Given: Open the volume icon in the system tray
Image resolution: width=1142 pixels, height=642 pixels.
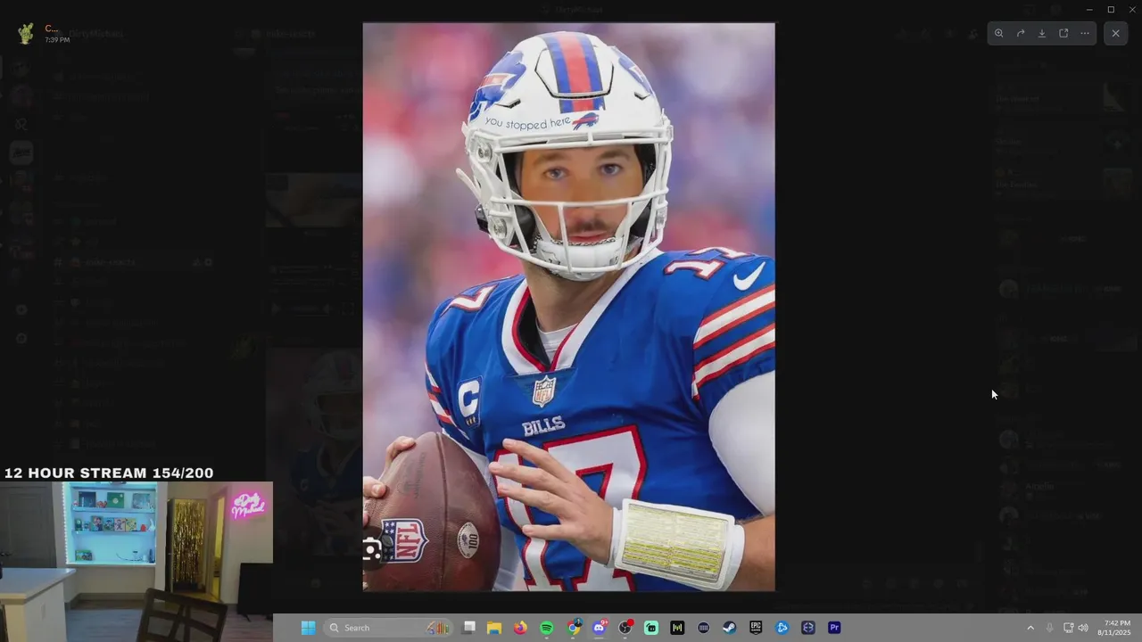Looking at the screenshot, I should tap(1083, 628).
